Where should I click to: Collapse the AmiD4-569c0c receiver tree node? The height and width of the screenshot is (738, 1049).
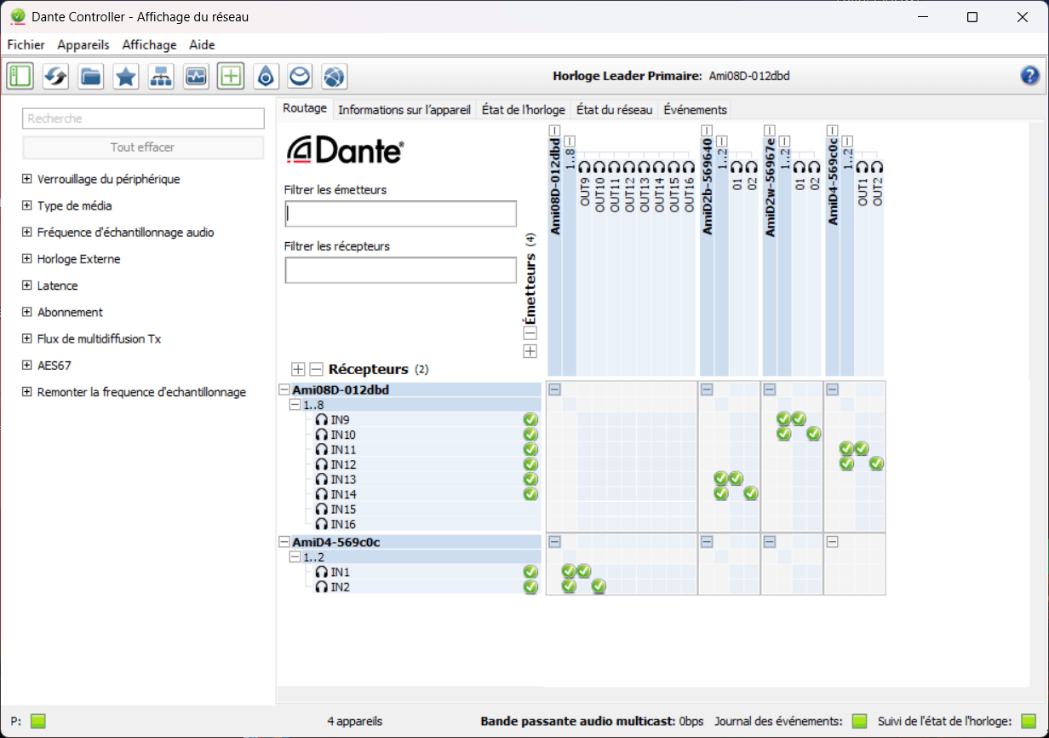click(284, 542)
